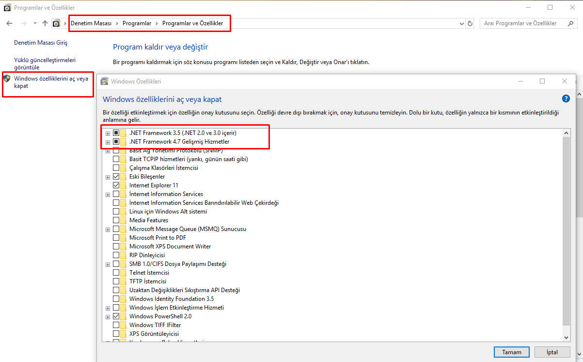583x362 pixels.
Task: Click the back navigation arrow
Action: coord(9,23)
